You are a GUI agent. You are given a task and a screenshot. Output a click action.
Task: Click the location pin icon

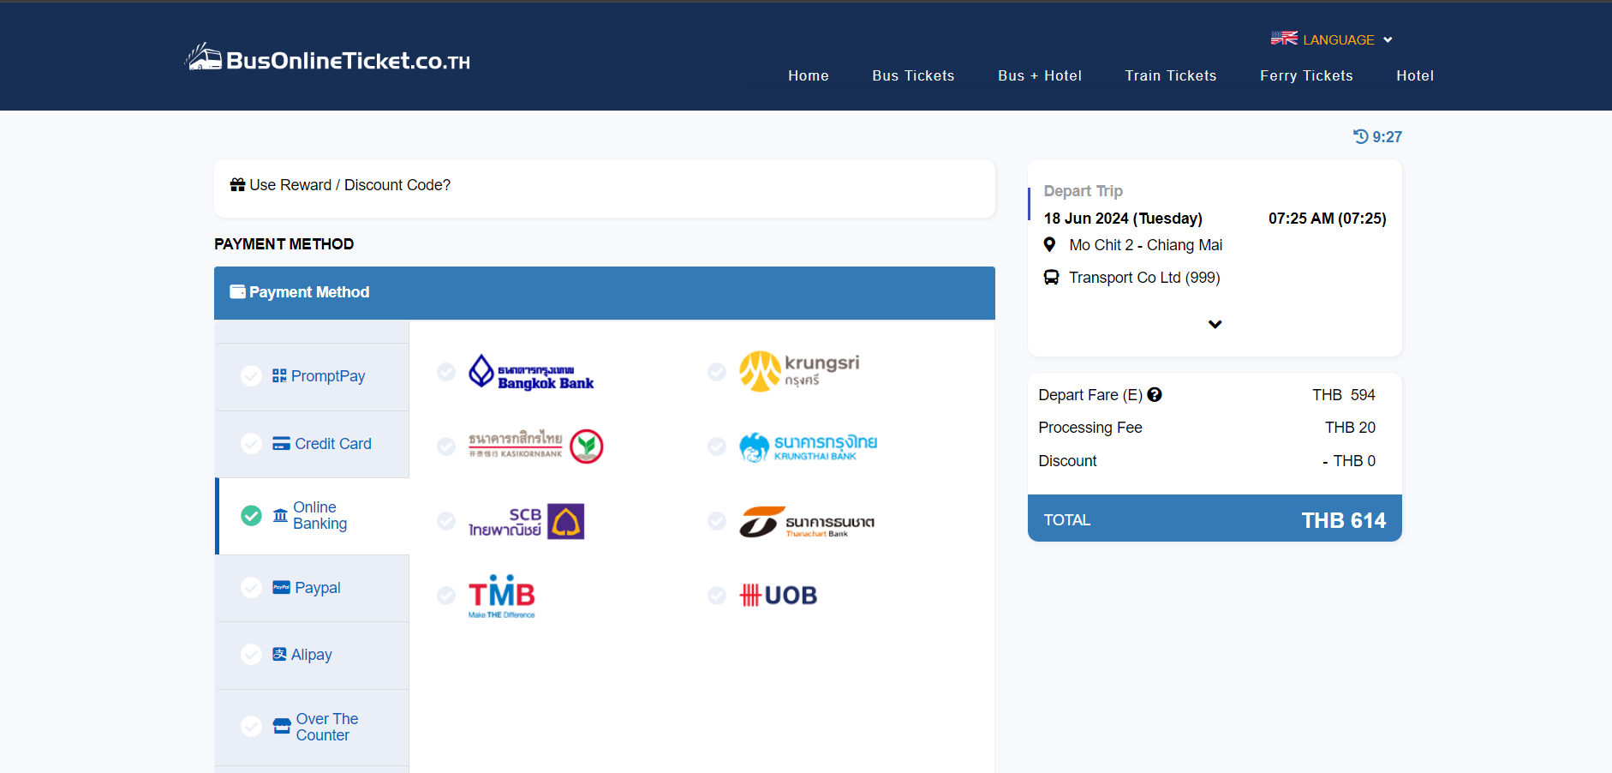pos(1049,244)
